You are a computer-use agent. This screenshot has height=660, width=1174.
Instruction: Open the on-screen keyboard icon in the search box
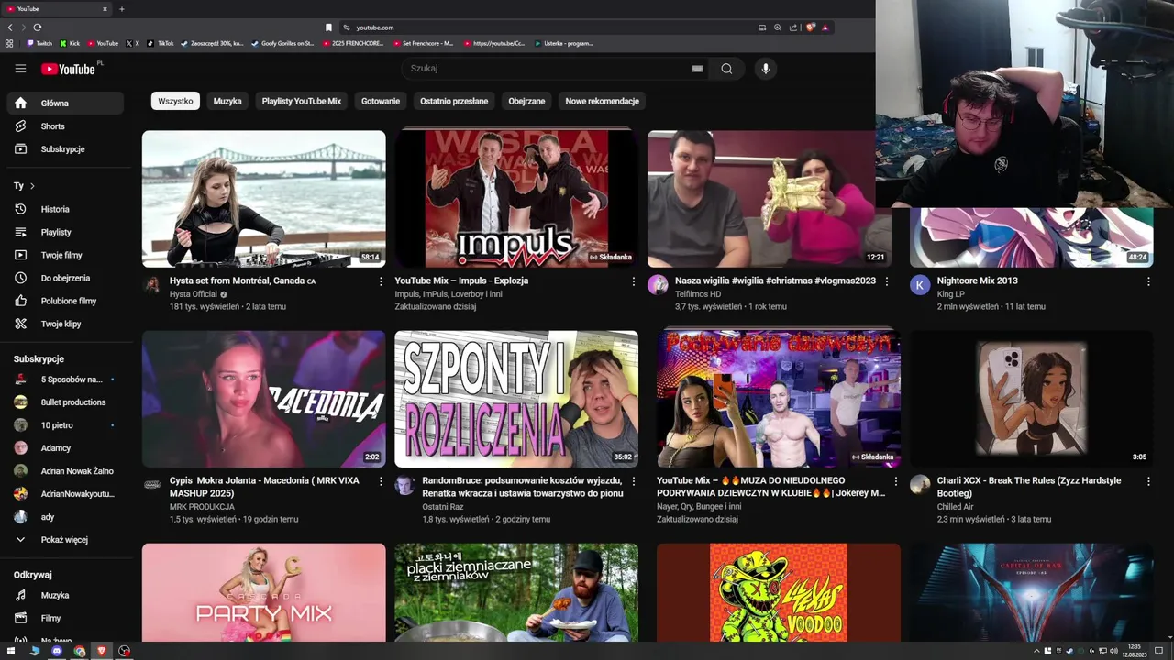click(x=697, y=69)
